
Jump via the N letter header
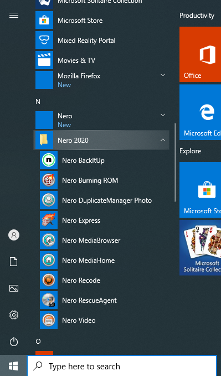tap(38, 102)
